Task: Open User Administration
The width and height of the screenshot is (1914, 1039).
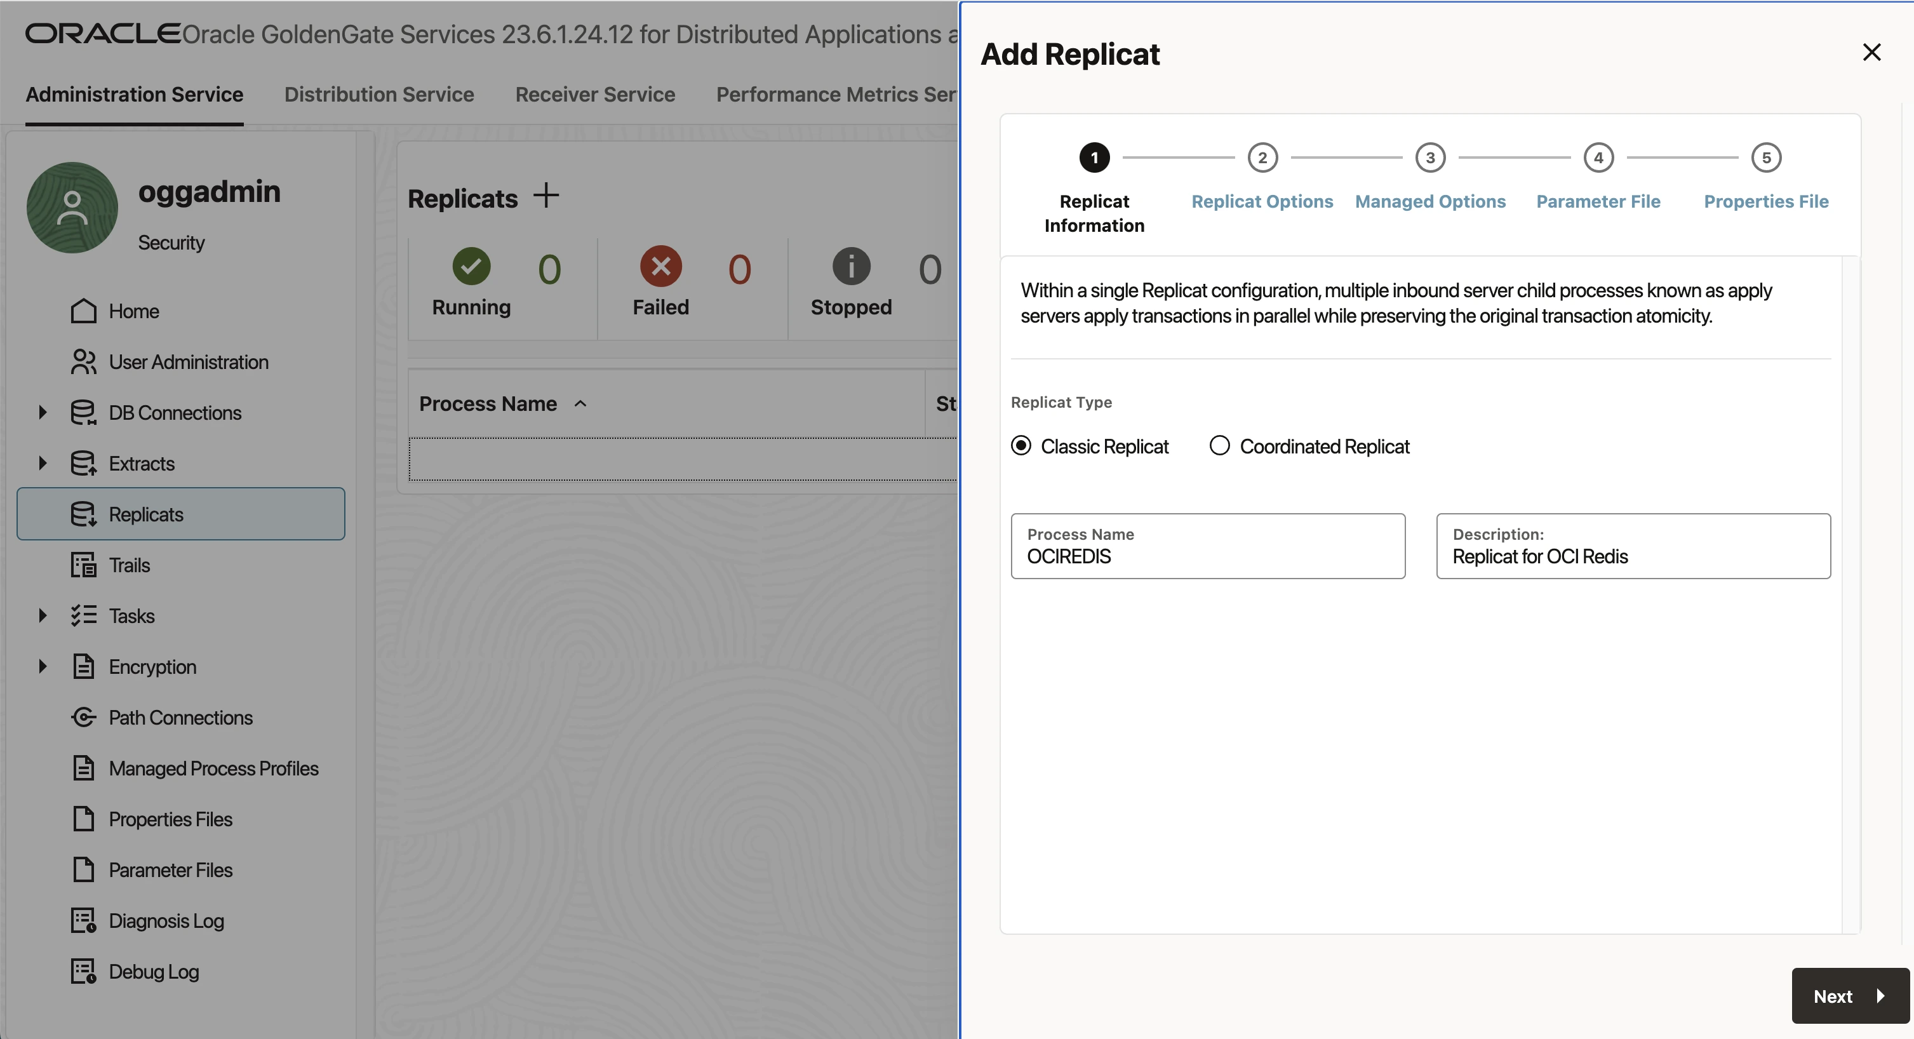Action: coord(189,362)
